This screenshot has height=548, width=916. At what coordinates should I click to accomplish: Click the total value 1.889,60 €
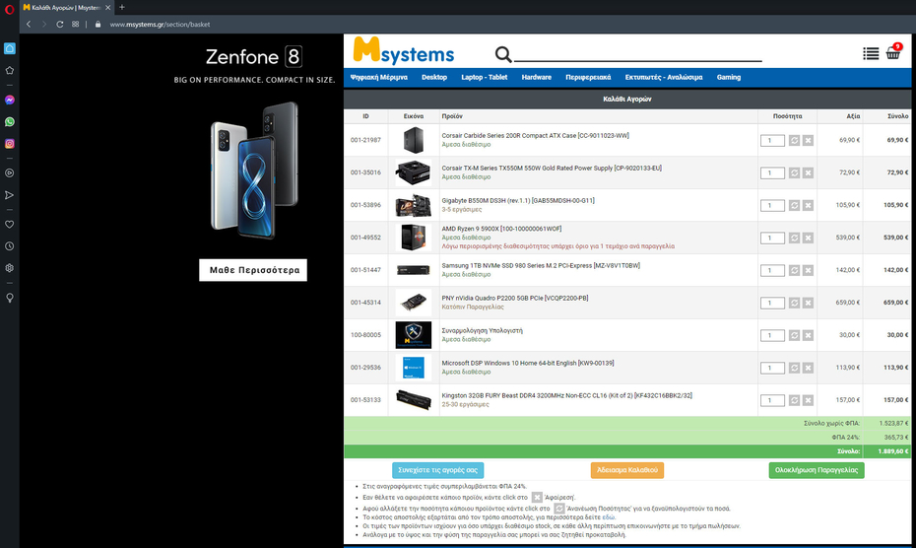click(893, 451)
